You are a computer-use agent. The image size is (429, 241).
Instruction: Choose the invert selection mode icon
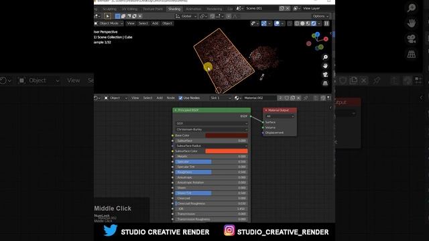coord(134,16)
